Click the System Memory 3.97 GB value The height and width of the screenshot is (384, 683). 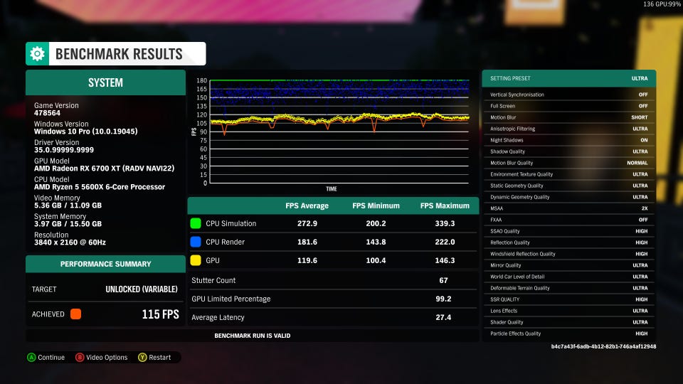point(68,224)
